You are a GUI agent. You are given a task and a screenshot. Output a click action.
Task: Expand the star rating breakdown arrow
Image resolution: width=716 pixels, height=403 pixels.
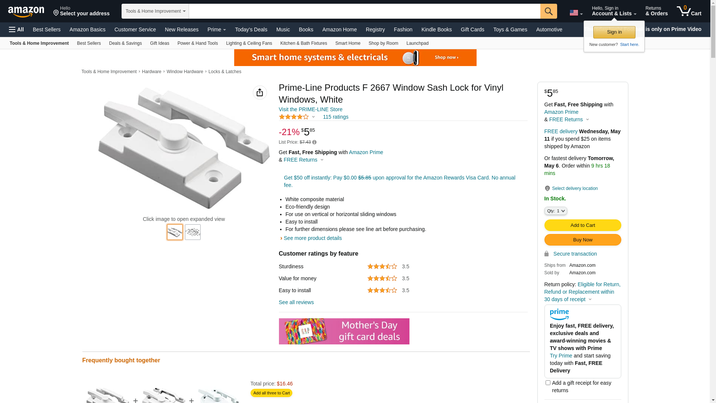tap(313, 117)
